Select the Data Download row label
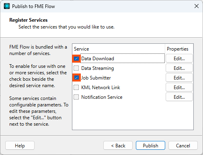203x155 pixels. click(98, 59)
